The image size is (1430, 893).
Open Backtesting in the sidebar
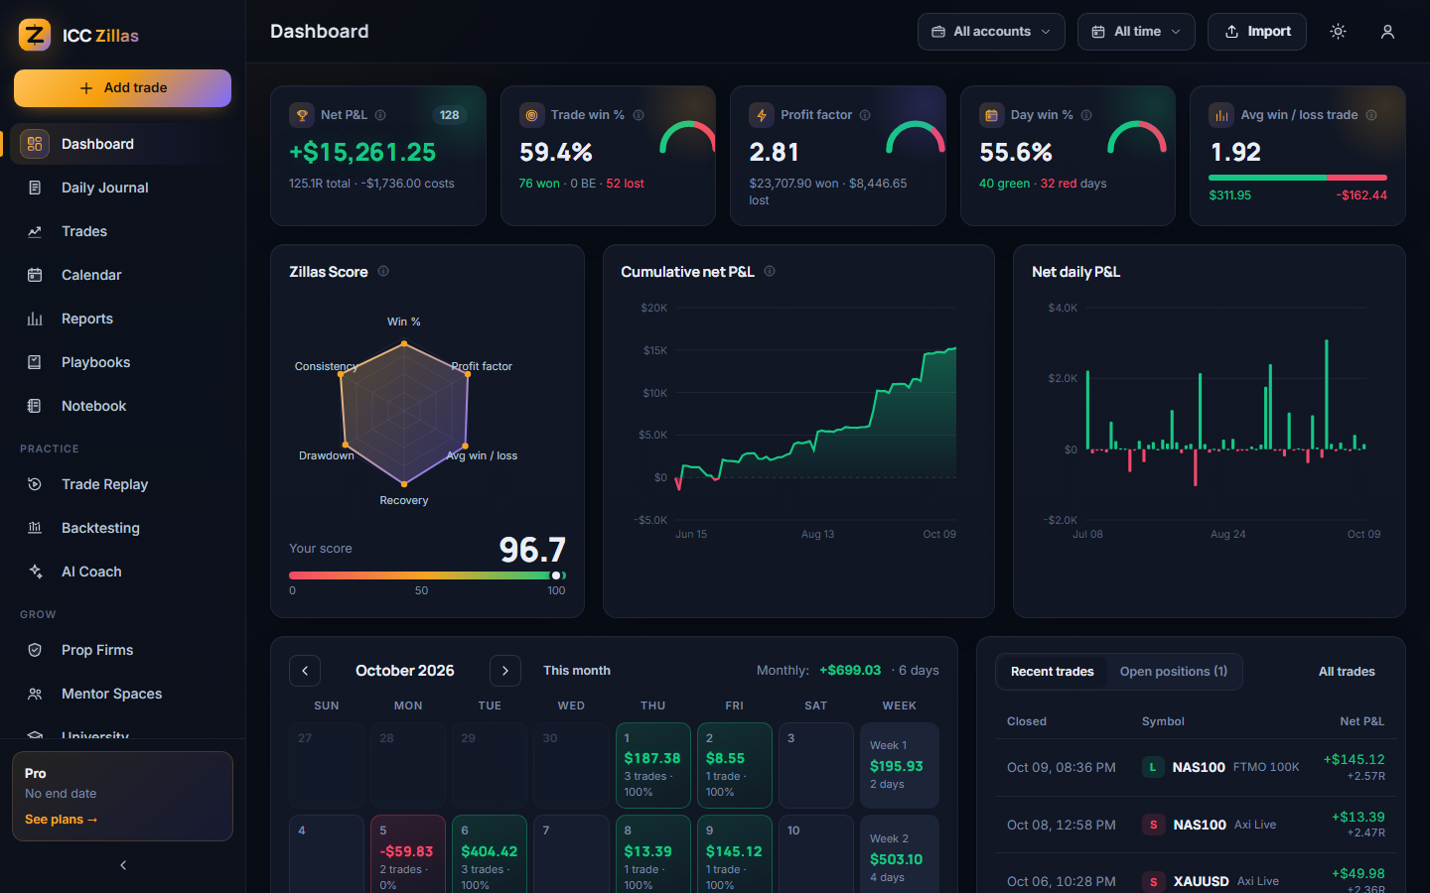pyautogui.click(x=122, y=528)
